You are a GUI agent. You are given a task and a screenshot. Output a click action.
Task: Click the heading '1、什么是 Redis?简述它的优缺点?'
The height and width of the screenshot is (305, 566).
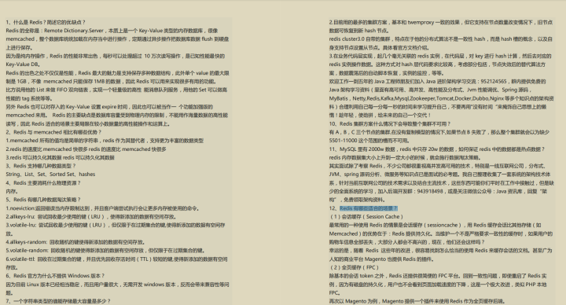[46, 22]
